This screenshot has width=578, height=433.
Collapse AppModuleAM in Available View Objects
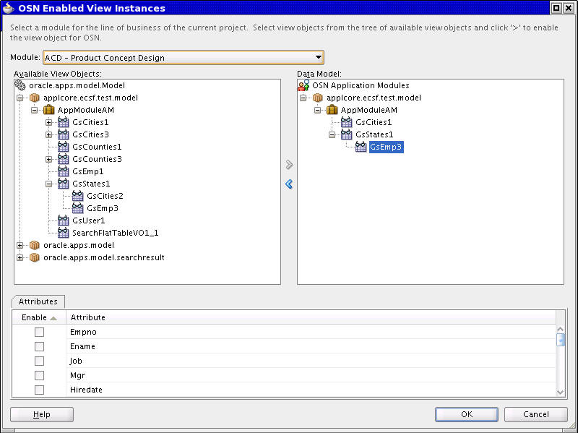pos(34,110)
